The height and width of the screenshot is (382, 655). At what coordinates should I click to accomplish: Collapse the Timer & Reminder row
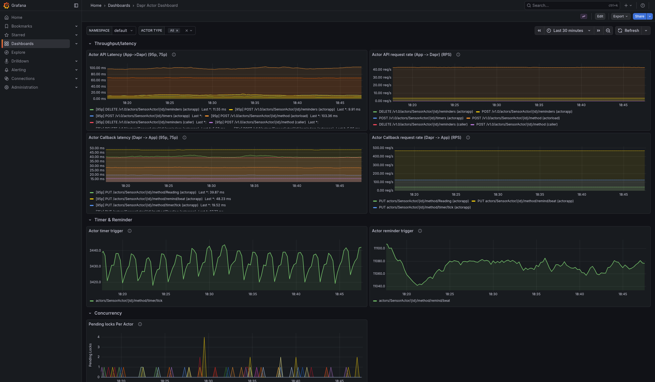point(90,220)
